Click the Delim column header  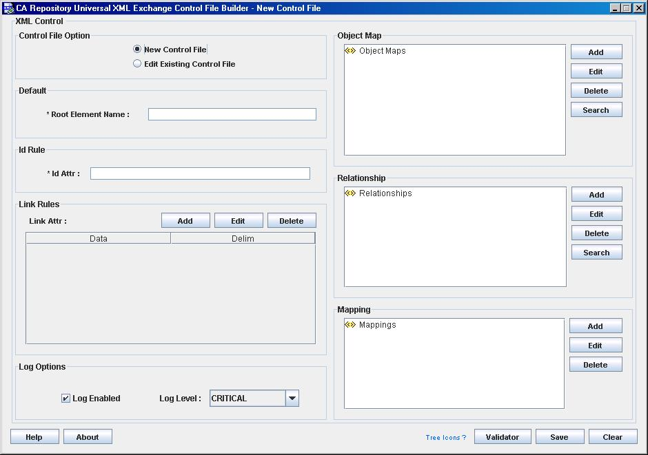243,239
